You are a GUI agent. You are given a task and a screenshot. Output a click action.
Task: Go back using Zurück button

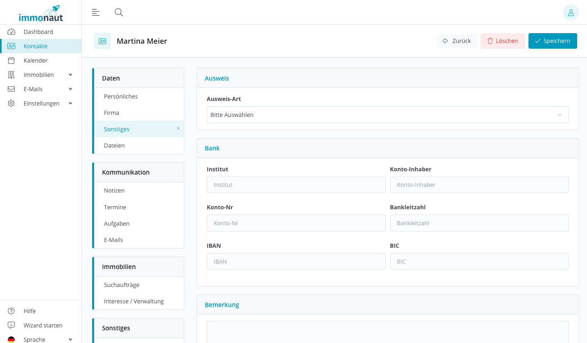coord(456,41)
